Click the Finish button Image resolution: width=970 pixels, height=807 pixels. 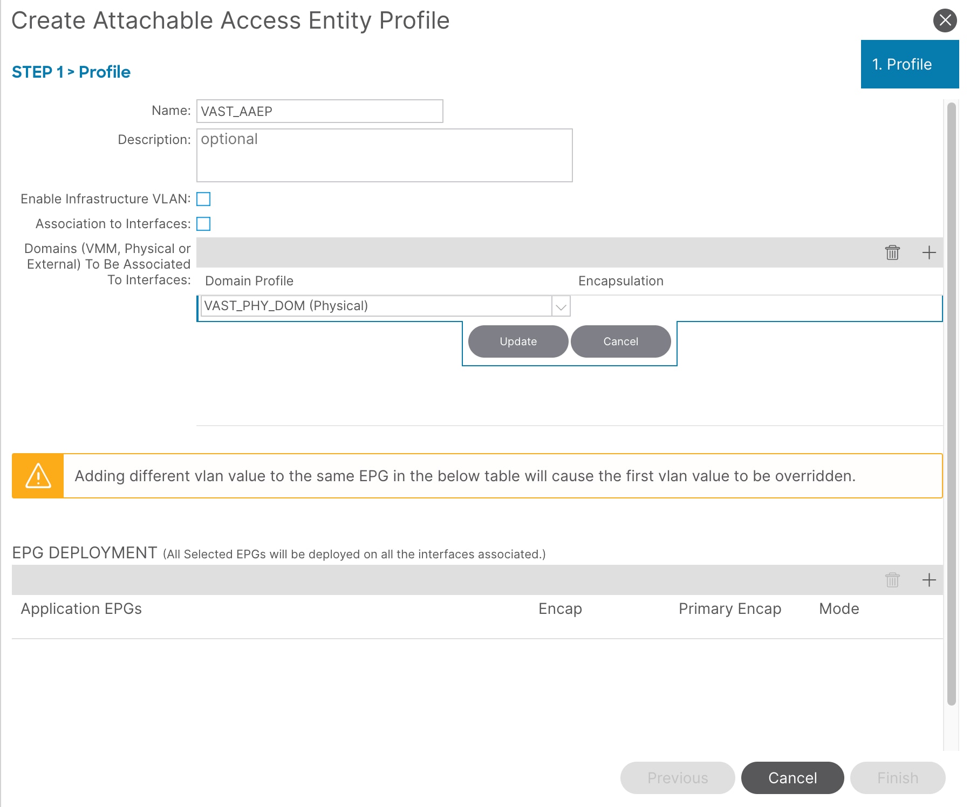pyautogui.click(x=897, y=777)
